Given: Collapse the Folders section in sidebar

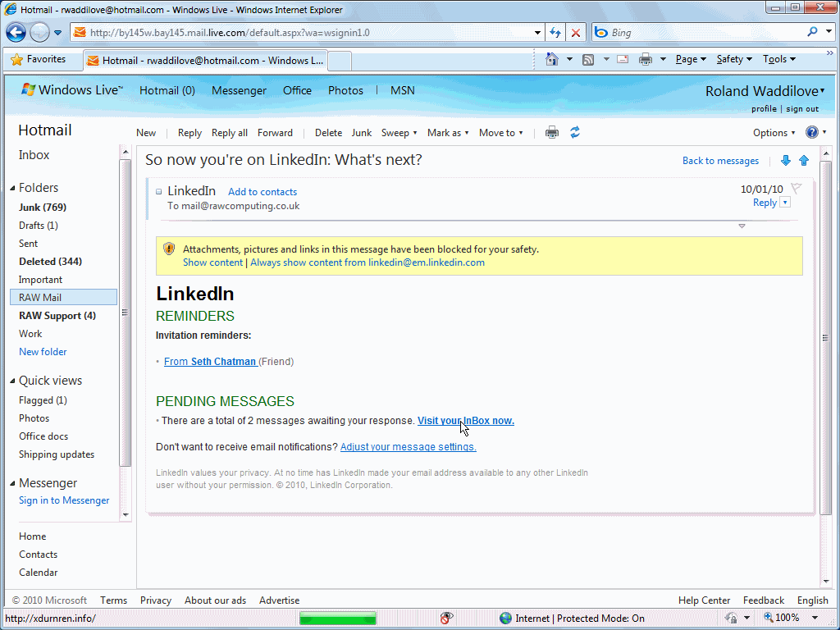Looking at the screenshot, I should 12,188.
